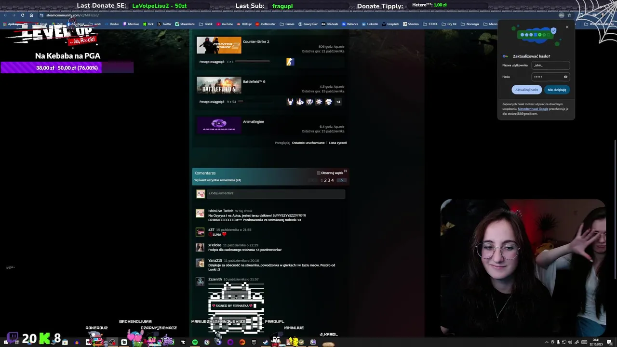
Task: Open the Norwegia bookmarks folder
Action: [x=470, y=24]
